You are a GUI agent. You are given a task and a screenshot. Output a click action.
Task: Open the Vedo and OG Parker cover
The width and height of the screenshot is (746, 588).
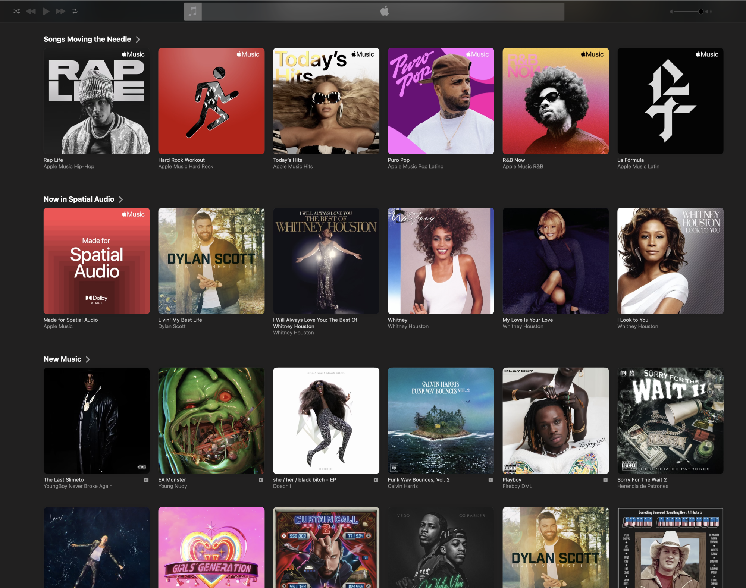pos(441,548)
